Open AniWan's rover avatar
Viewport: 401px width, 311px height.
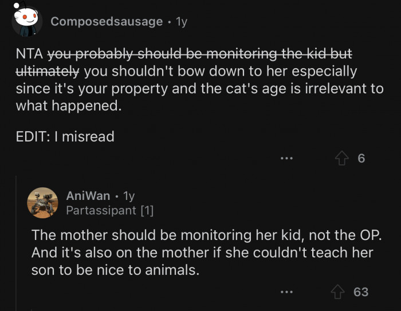point(43,203)
